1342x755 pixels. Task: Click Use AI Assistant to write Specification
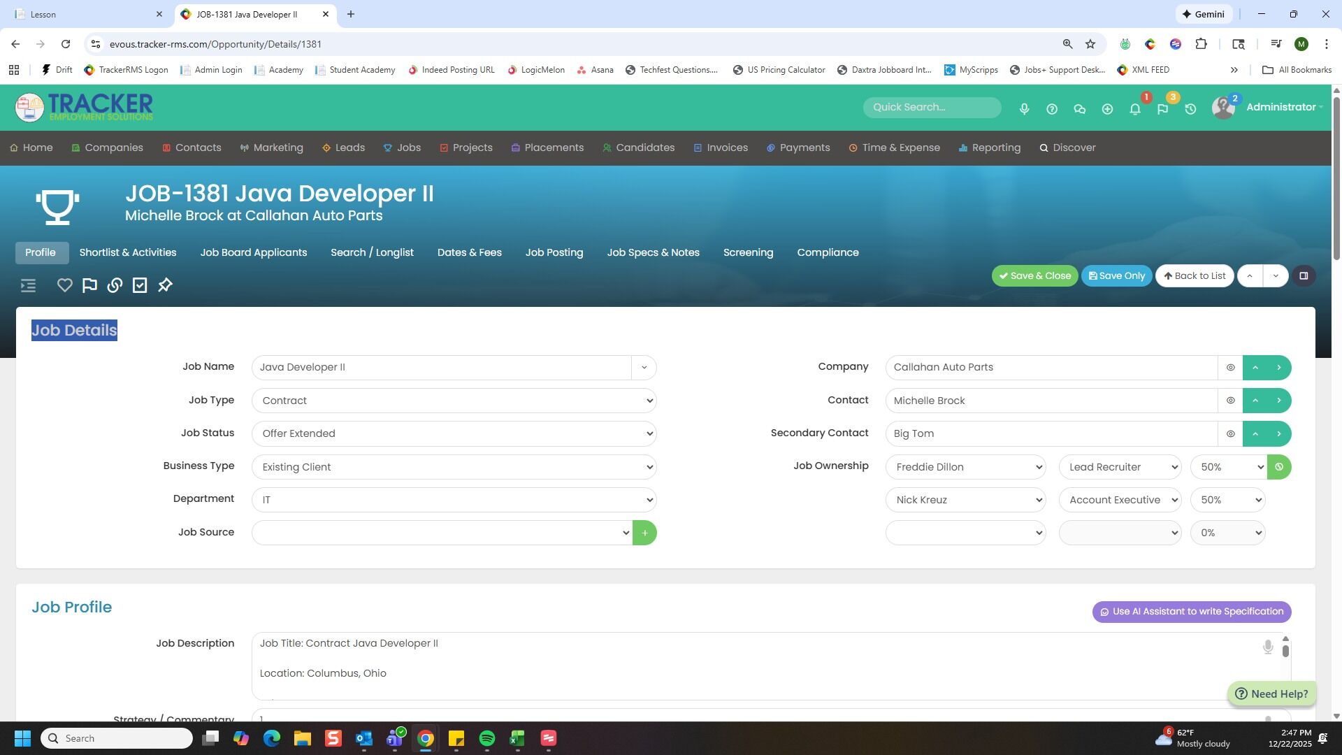coord(1191,612)
